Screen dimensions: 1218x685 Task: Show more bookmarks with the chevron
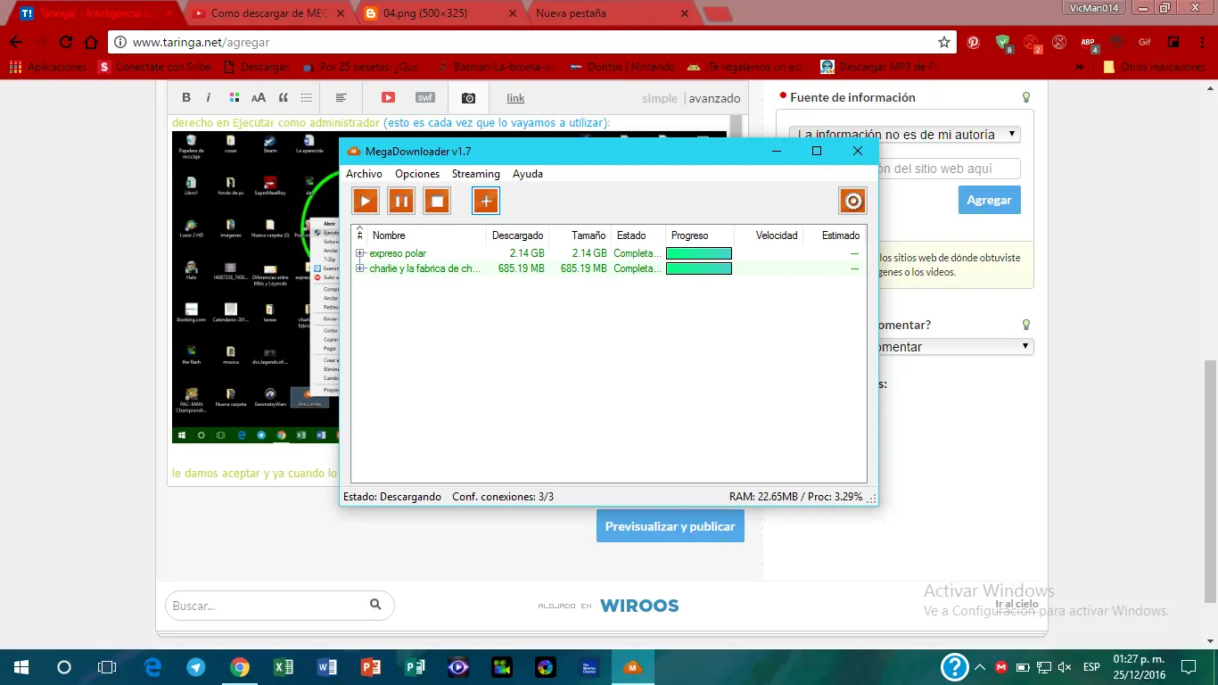coord(1080,67)
